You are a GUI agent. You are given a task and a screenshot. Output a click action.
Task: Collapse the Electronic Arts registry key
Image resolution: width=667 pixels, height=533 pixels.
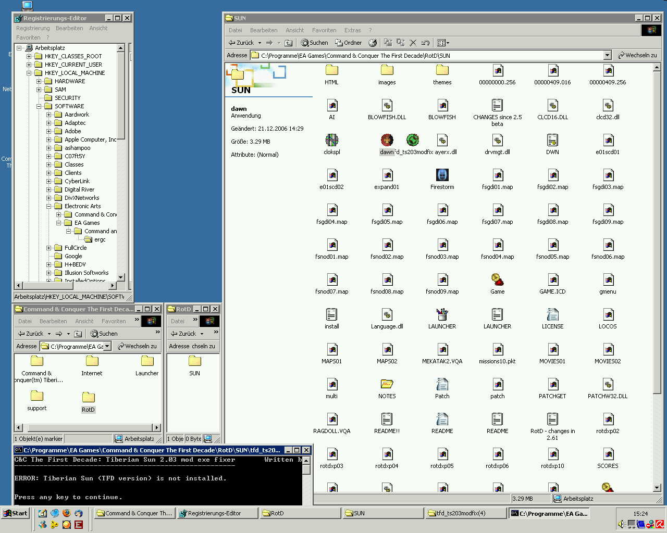48,206
